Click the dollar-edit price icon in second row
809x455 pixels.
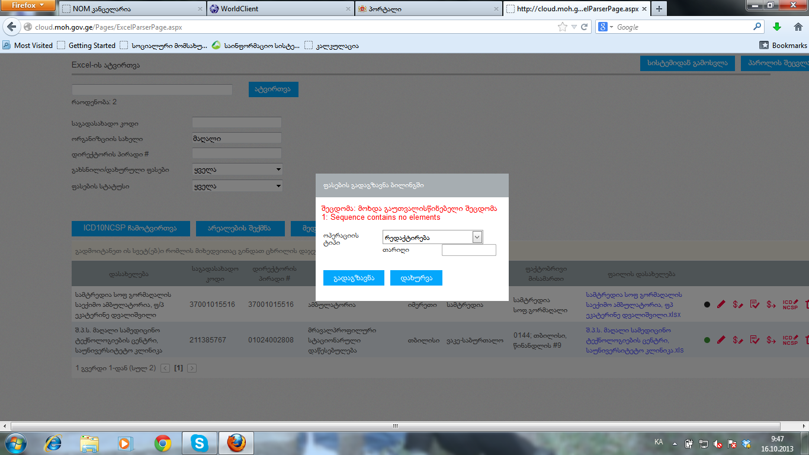click(737, 340)
